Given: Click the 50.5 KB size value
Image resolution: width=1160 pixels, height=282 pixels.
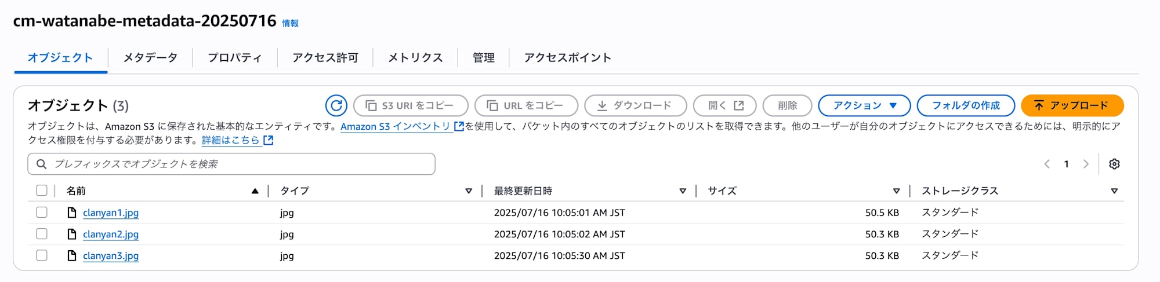Looking at the screenshot, I should click(882, 213).
